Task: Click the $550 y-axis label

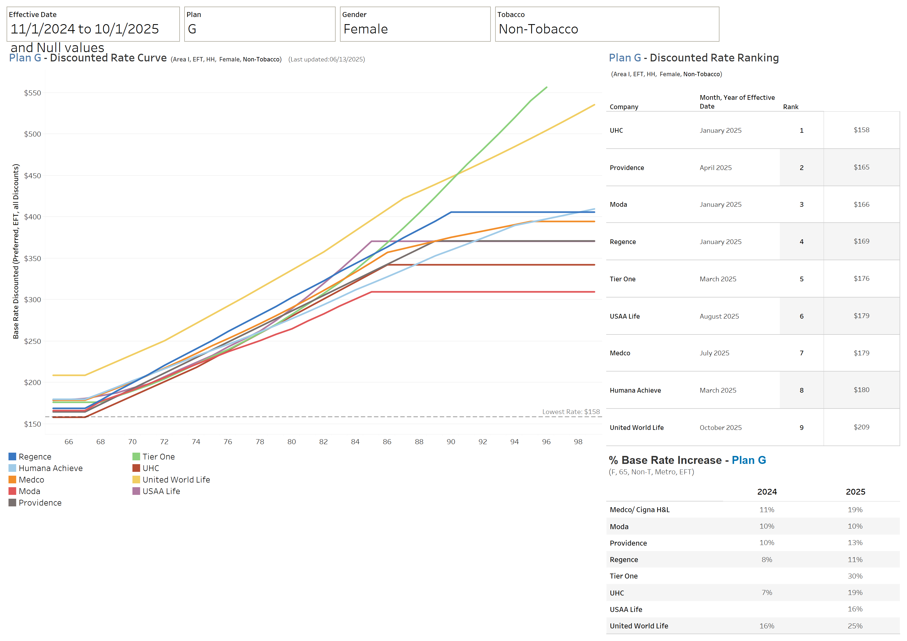Action: (x=32, y=93)
